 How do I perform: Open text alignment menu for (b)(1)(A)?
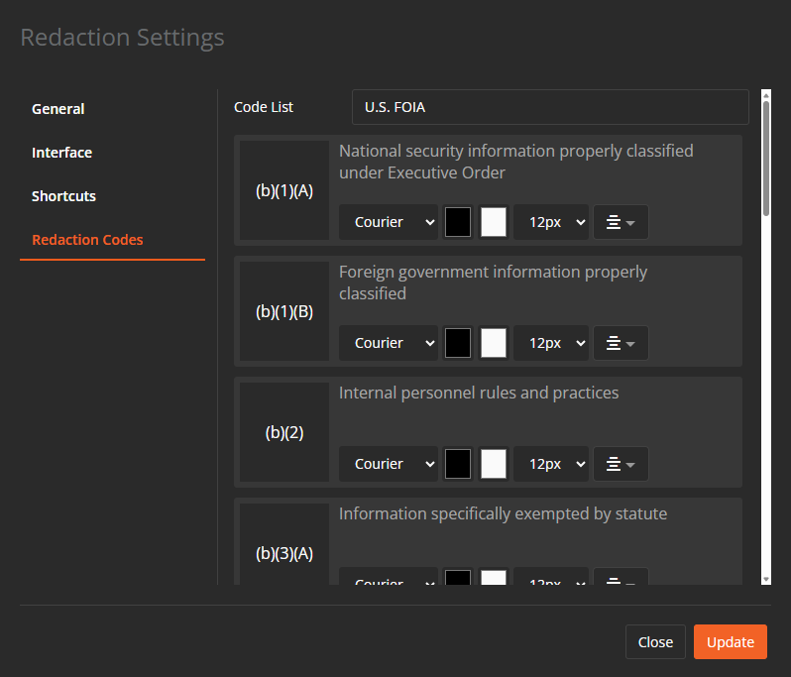[621, 222]
